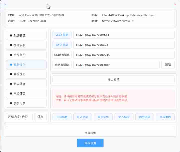
Task: Toggle the X3D 驱动 option
Action: click(x=62, y=45)
